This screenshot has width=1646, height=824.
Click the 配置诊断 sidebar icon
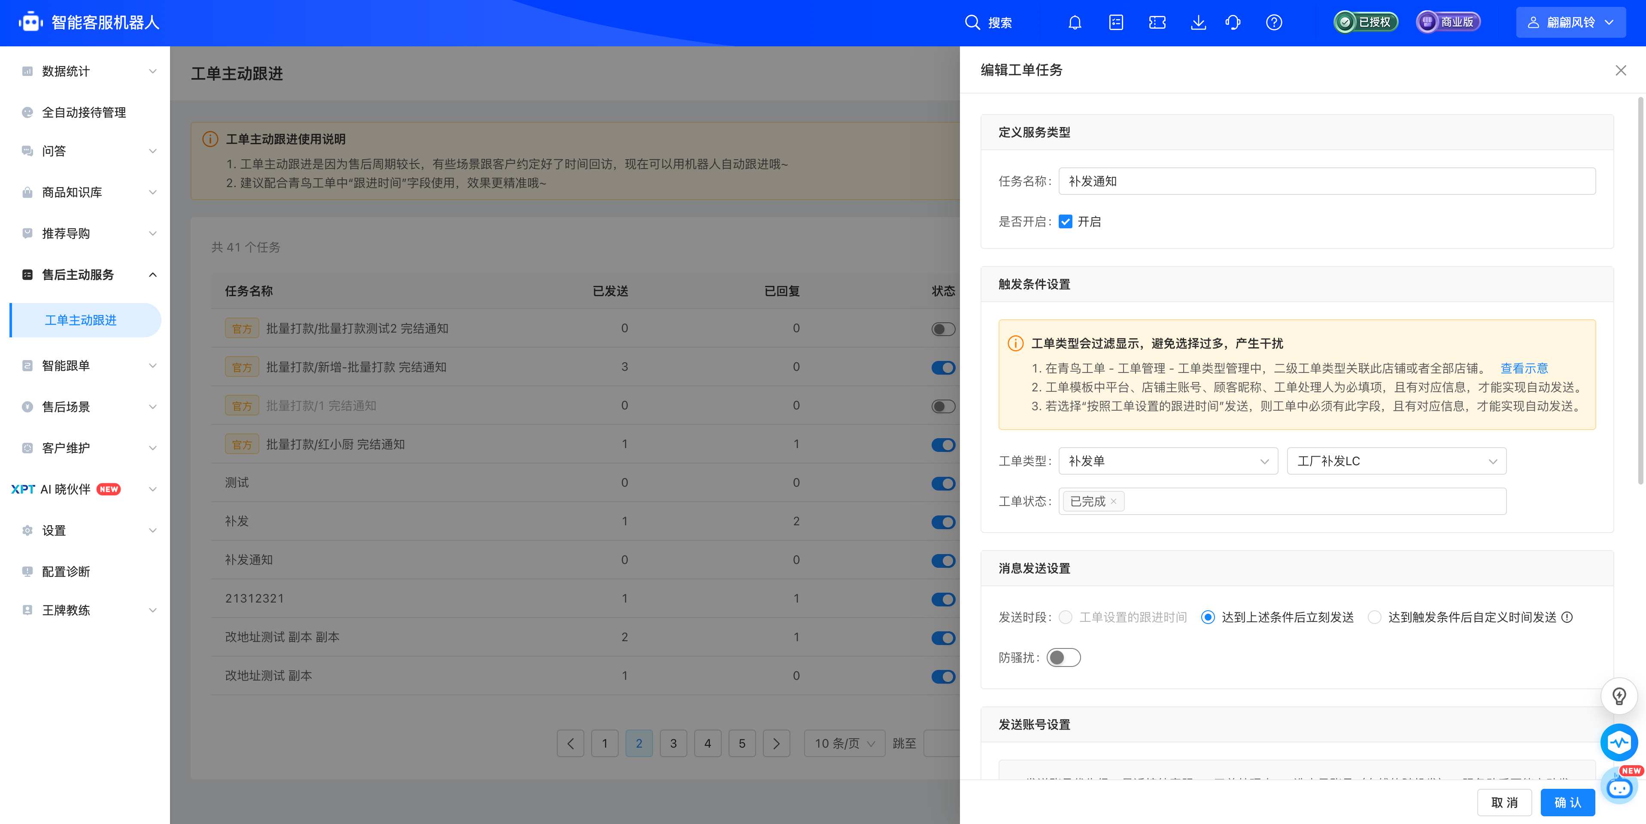(27, 572)
